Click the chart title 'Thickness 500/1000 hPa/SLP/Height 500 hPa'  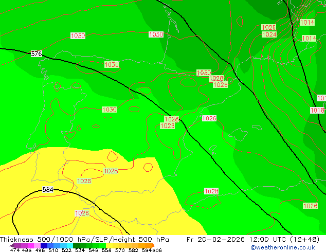(84, 239)
